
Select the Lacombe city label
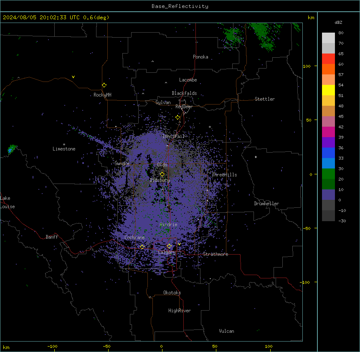[x=188, y=80]
